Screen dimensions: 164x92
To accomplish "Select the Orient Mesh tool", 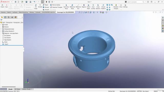I will [x=88, y=7].
